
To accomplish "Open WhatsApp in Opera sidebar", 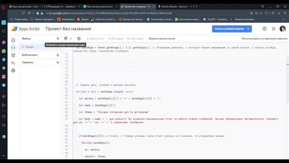I will (4, 51).
